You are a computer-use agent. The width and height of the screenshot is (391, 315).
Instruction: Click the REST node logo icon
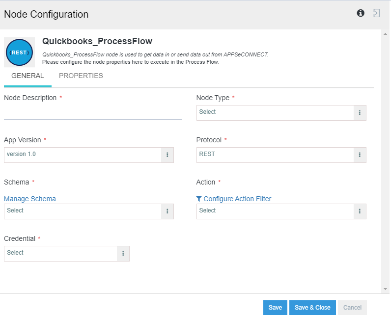point(20,52)
